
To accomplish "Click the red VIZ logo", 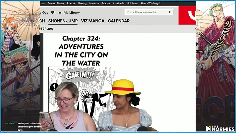I will pos(187,15).
